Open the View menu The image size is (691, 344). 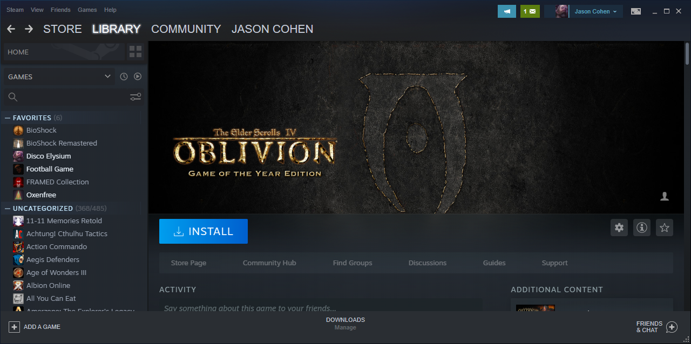[37, 10]
